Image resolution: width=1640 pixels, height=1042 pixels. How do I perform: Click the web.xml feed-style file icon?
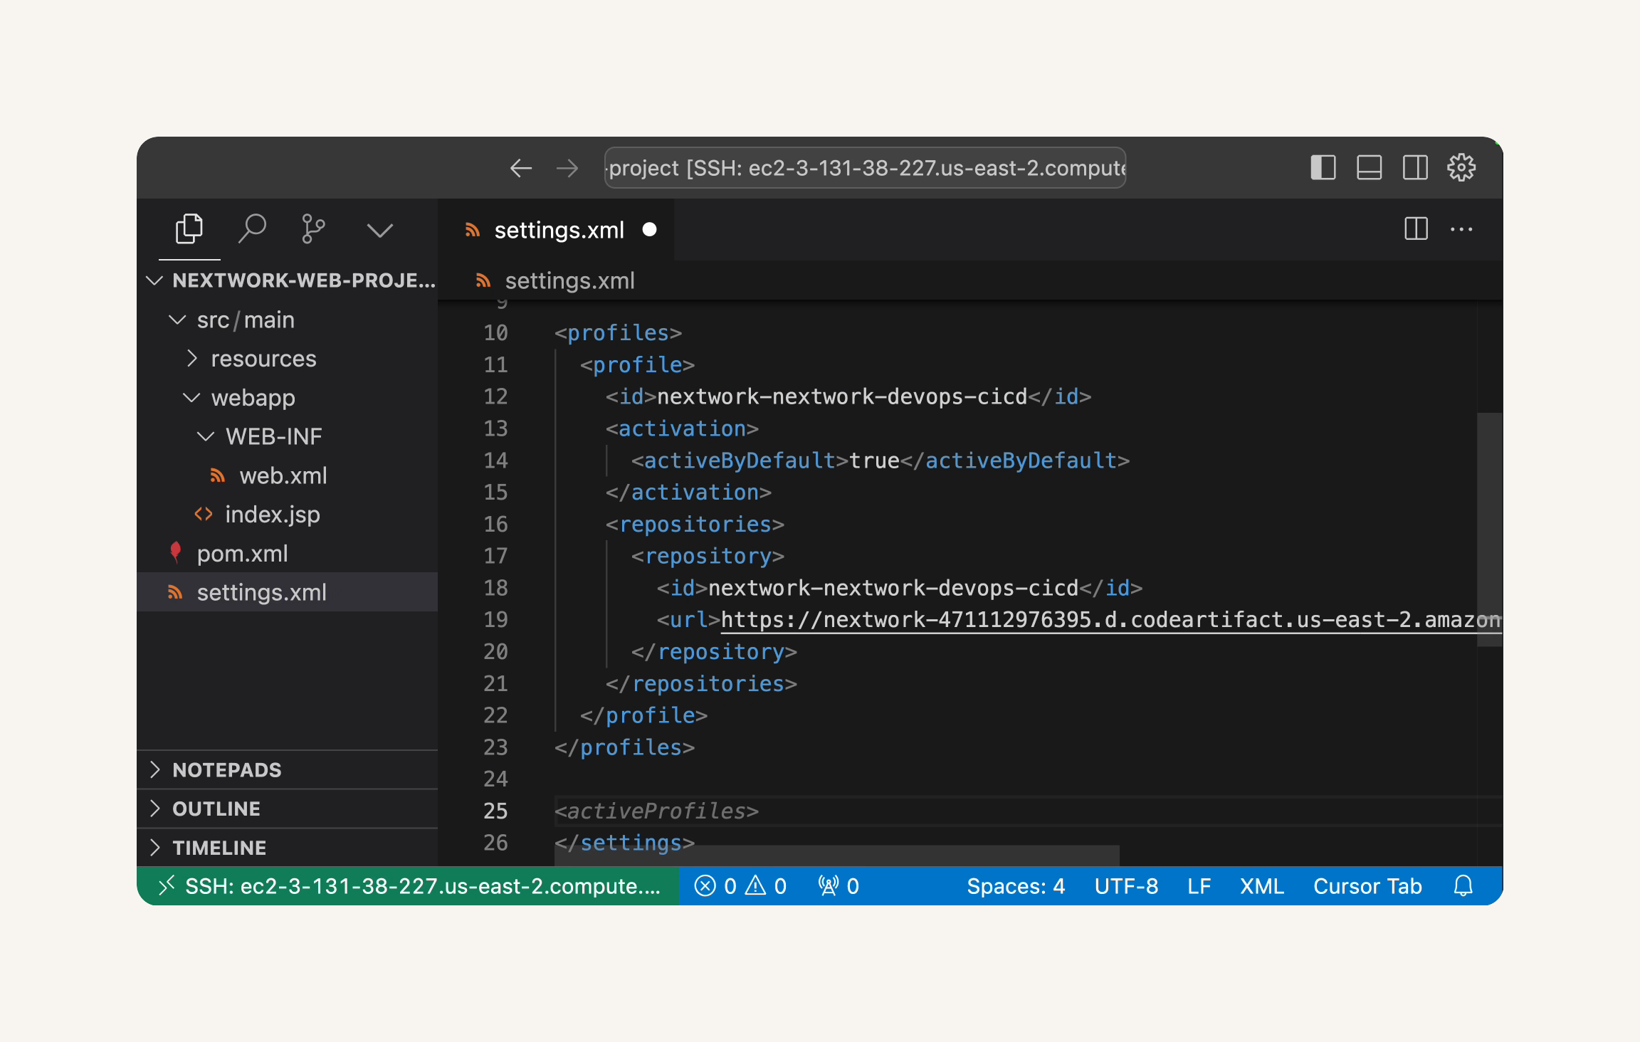(x=218, y=475)
